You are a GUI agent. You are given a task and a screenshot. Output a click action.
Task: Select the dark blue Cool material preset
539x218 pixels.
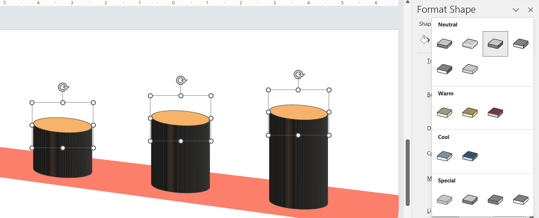click(x=470, y=156)
